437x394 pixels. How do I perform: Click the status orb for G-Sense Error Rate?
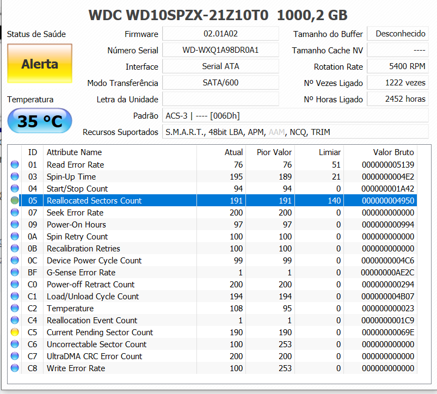(15, 272)
